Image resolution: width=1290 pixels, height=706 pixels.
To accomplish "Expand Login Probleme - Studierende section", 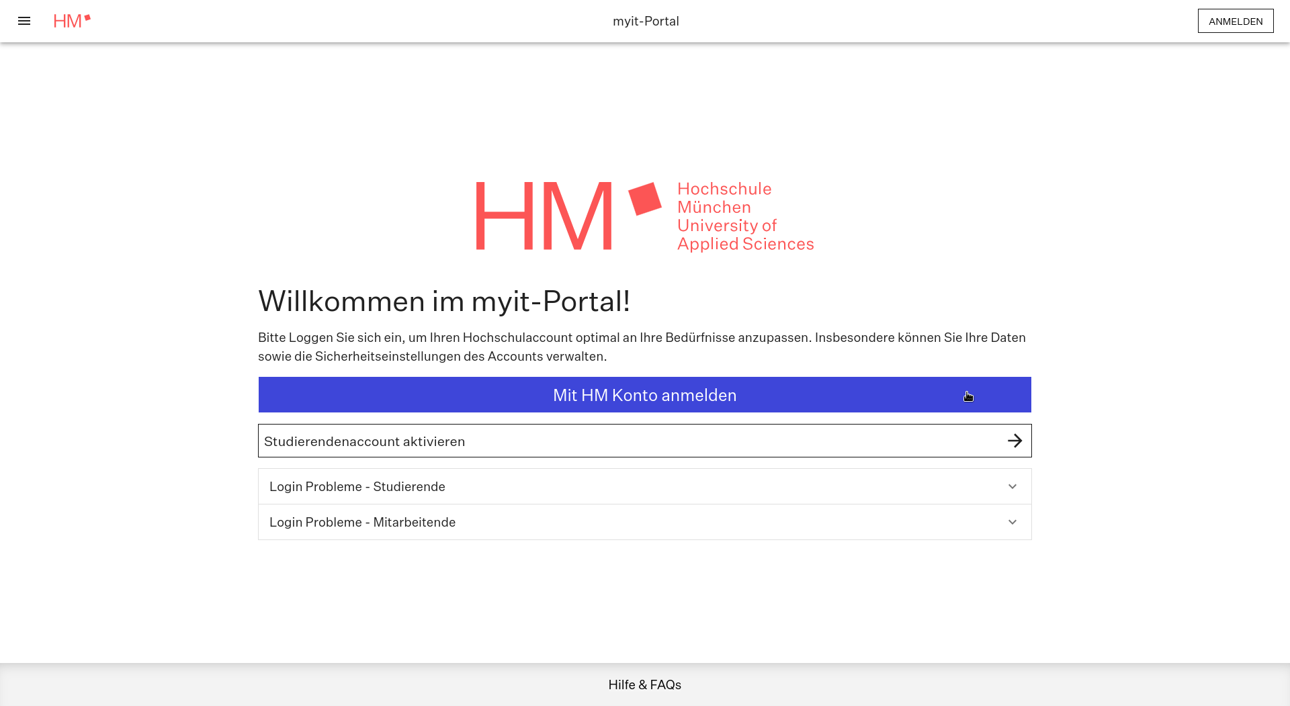I will (357, 486).
